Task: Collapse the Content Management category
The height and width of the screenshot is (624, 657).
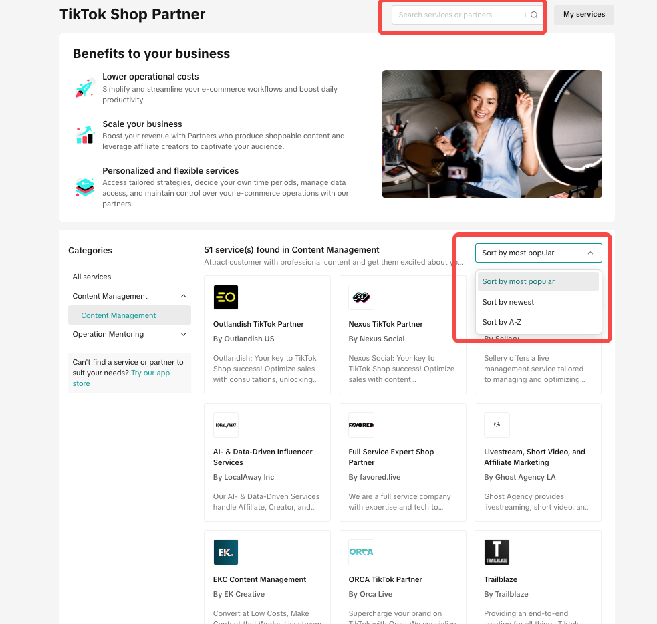Action: 184,296
